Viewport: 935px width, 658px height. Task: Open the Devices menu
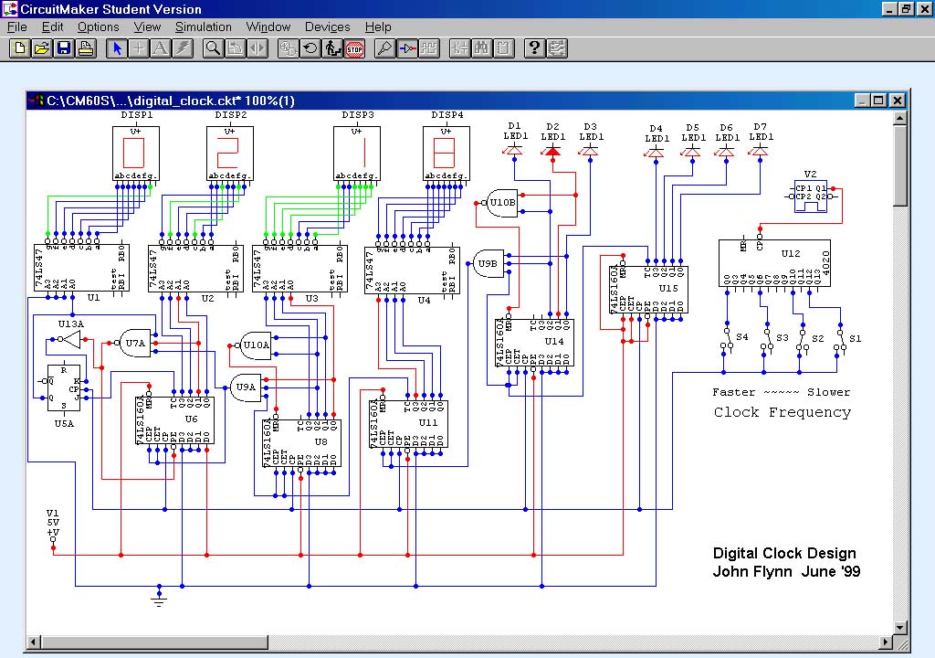[327, 27]
